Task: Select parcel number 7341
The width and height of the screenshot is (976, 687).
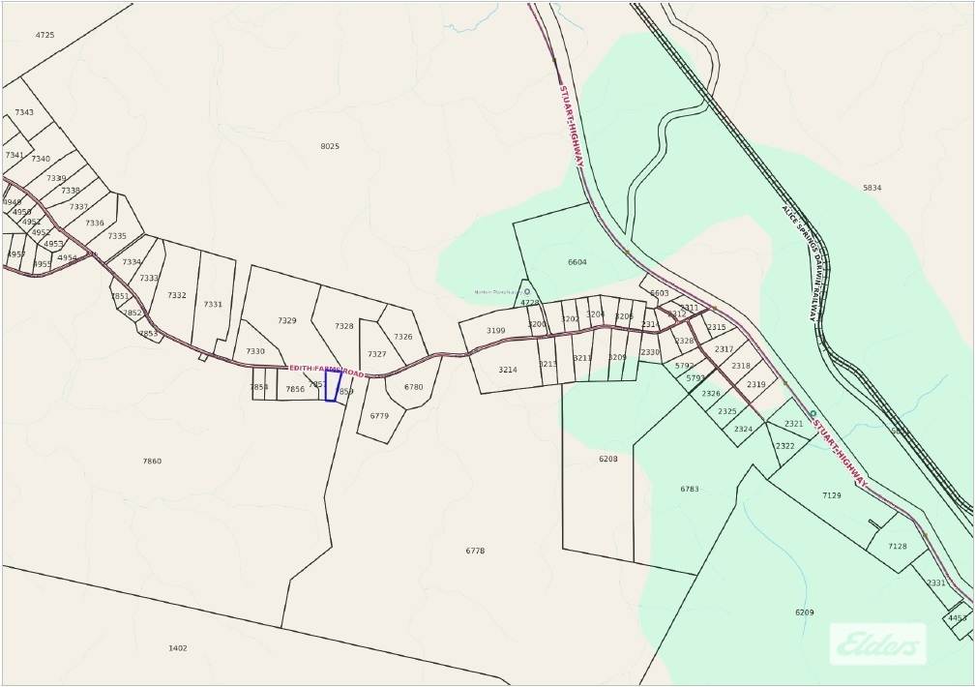Action: 15,155
